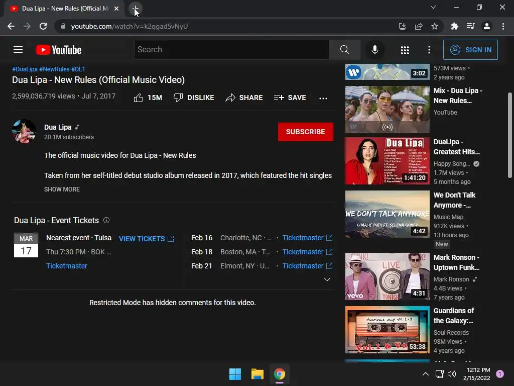Select the Dua Lipa New Rules tab
The width and height of the screenshot is (514, 386).
click(x=64, y=9)
